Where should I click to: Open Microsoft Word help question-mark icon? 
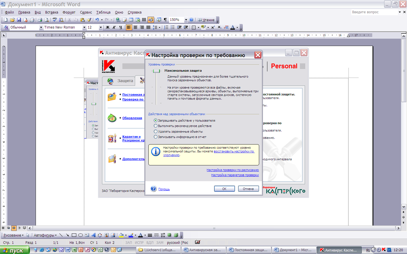[191, 20]
